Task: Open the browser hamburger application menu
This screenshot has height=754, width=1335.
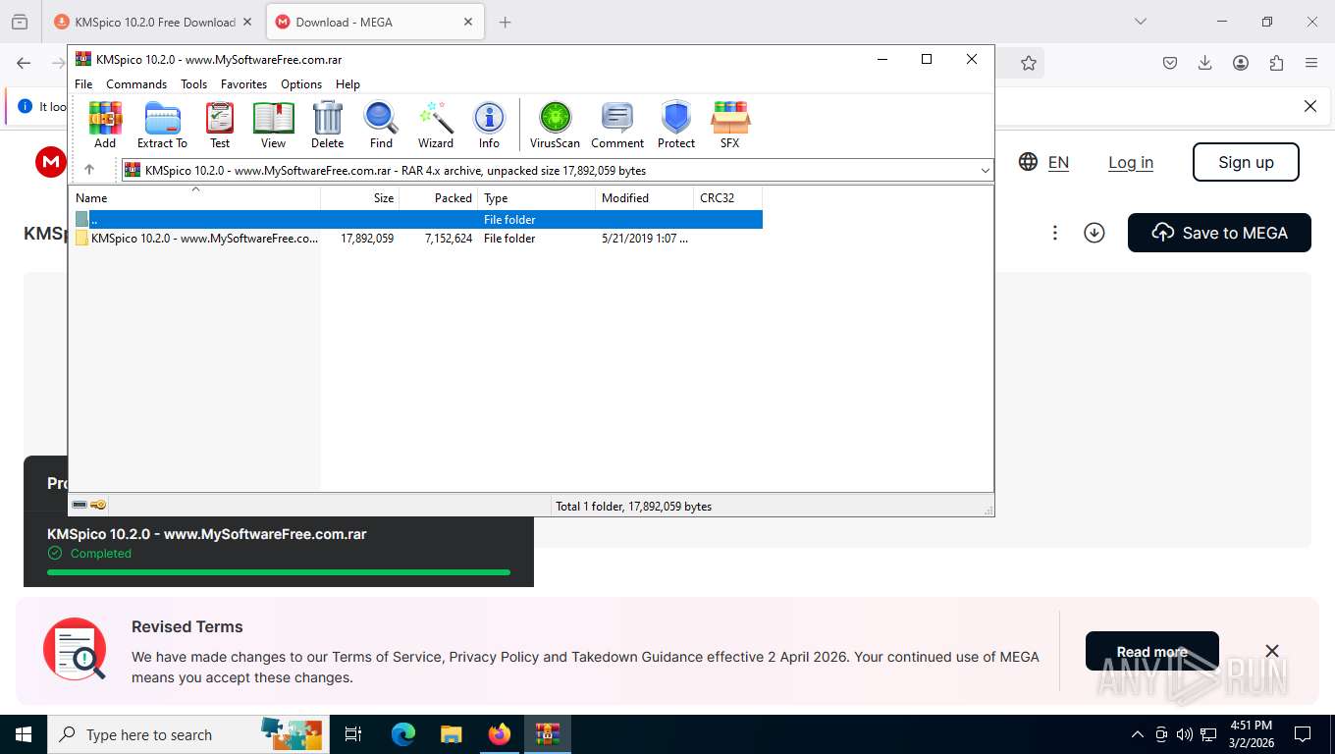Action: point(1311,63)
